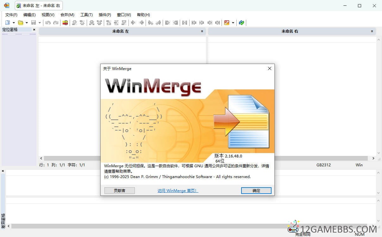Viewport: 382px width, 237px height.
Task: Click Copy Left and Advance icon
Action: (x=158, y=22)
